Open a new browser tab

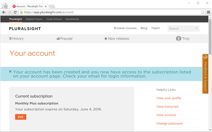(x=52, y=6)
